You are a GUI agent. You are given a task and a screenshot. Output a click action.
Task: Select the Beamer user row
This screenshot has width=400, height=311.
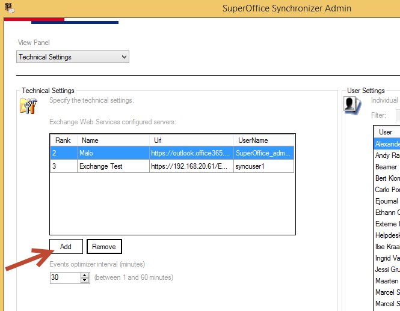pyautogui.click(x=387, y=167)
